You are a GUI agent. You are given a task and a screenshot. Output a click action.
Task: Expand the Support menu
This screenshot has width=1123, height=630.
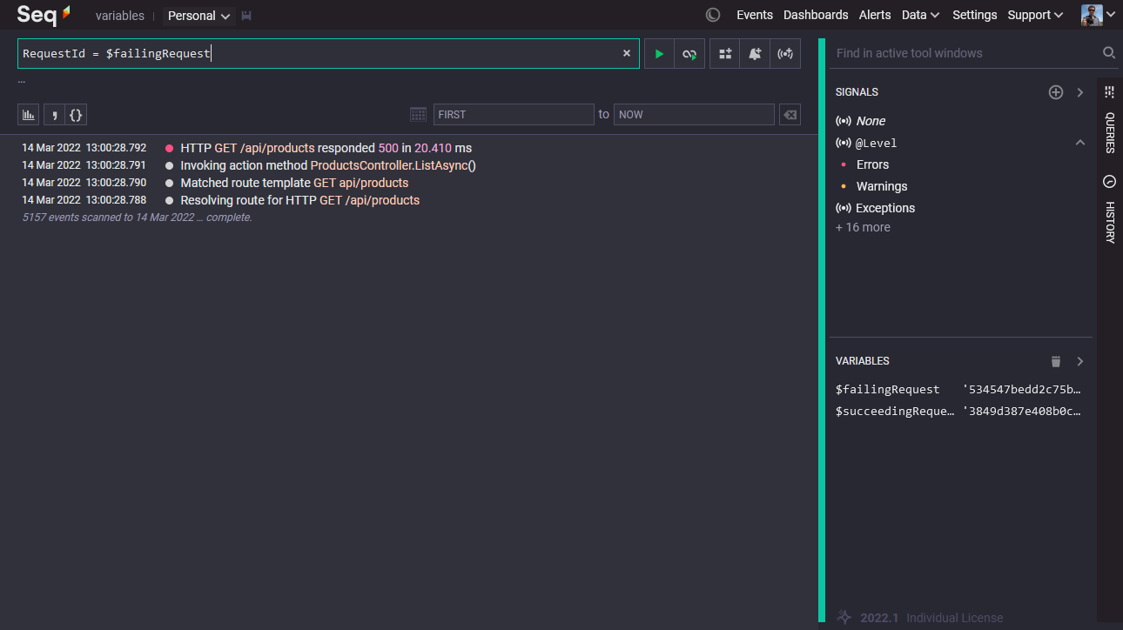tap(1035, 15)
